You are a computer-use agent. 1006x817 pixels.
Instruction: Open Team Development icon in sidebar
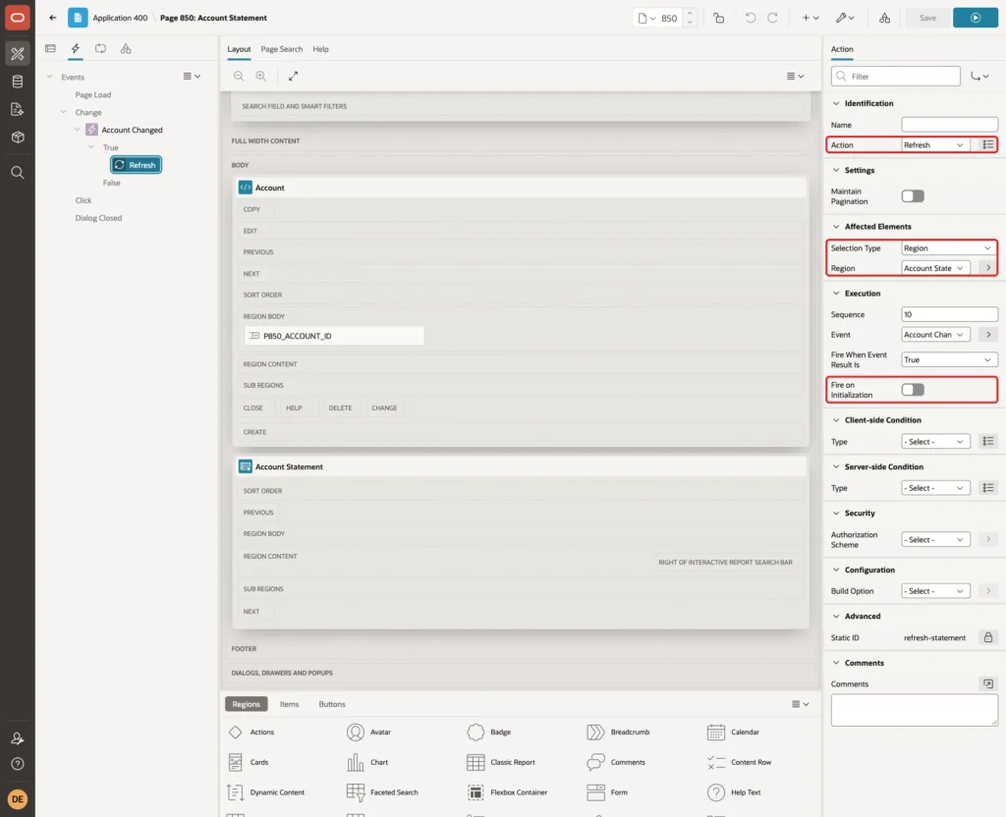pos(18,110)
